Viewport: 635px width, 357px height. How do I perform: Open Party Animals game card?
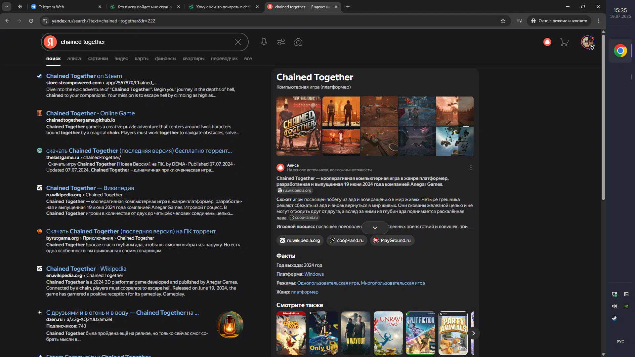pos(453,333)
